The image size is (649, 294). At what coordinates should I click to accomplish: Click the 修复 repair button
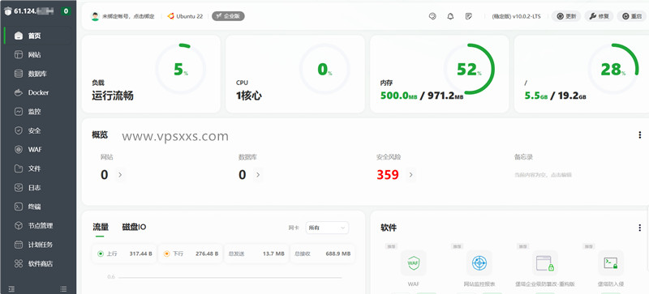[599, 16]
